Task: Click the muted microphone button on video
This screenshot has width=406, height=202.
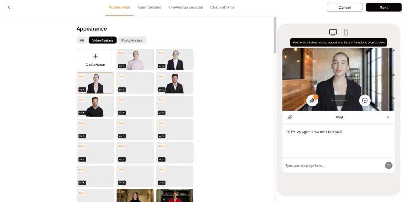Action: 312,101
